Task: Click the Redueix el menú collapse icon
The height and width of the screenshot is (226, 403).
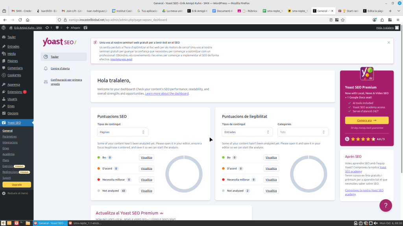Action: pyautogui.click(x=4, y=193)
